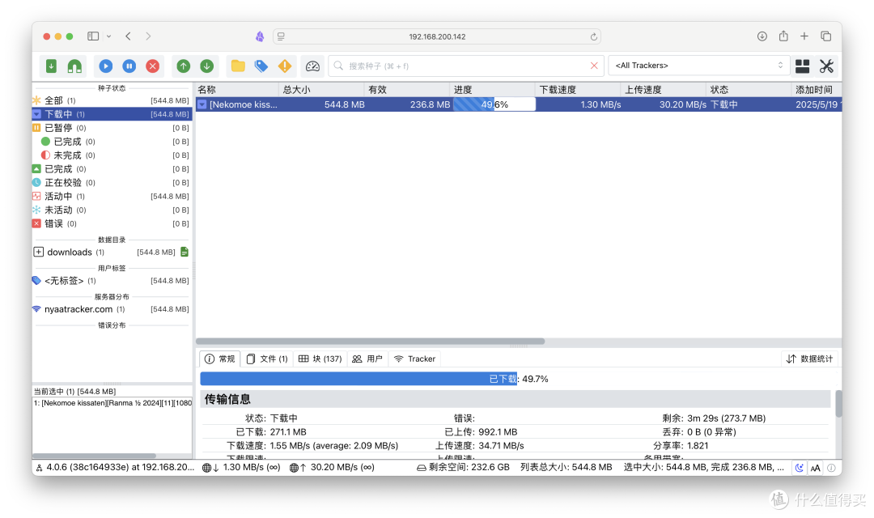The height and width of the screenshot is (518, 874).
Task: Click the layout panels icon
Action: tap(802, 66)
